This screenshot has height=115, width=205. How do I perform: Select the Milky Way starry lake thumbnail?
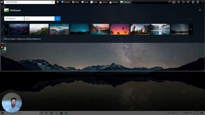180,29
